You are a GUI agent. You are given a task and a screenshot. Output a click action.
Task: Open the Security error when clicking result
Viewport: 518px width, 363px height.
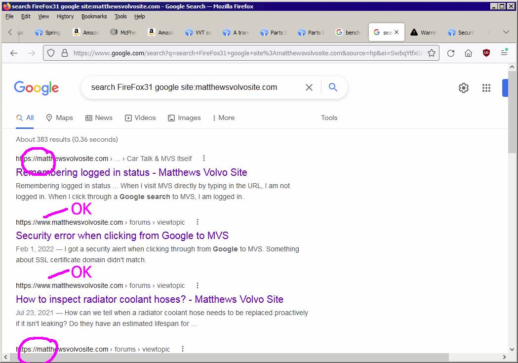[x=122, y=236]
